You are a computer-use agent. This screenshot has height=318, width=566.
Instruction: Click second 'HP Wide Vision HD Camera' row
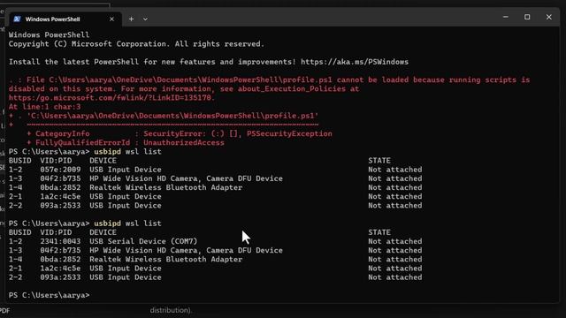[x=215, y=250]
